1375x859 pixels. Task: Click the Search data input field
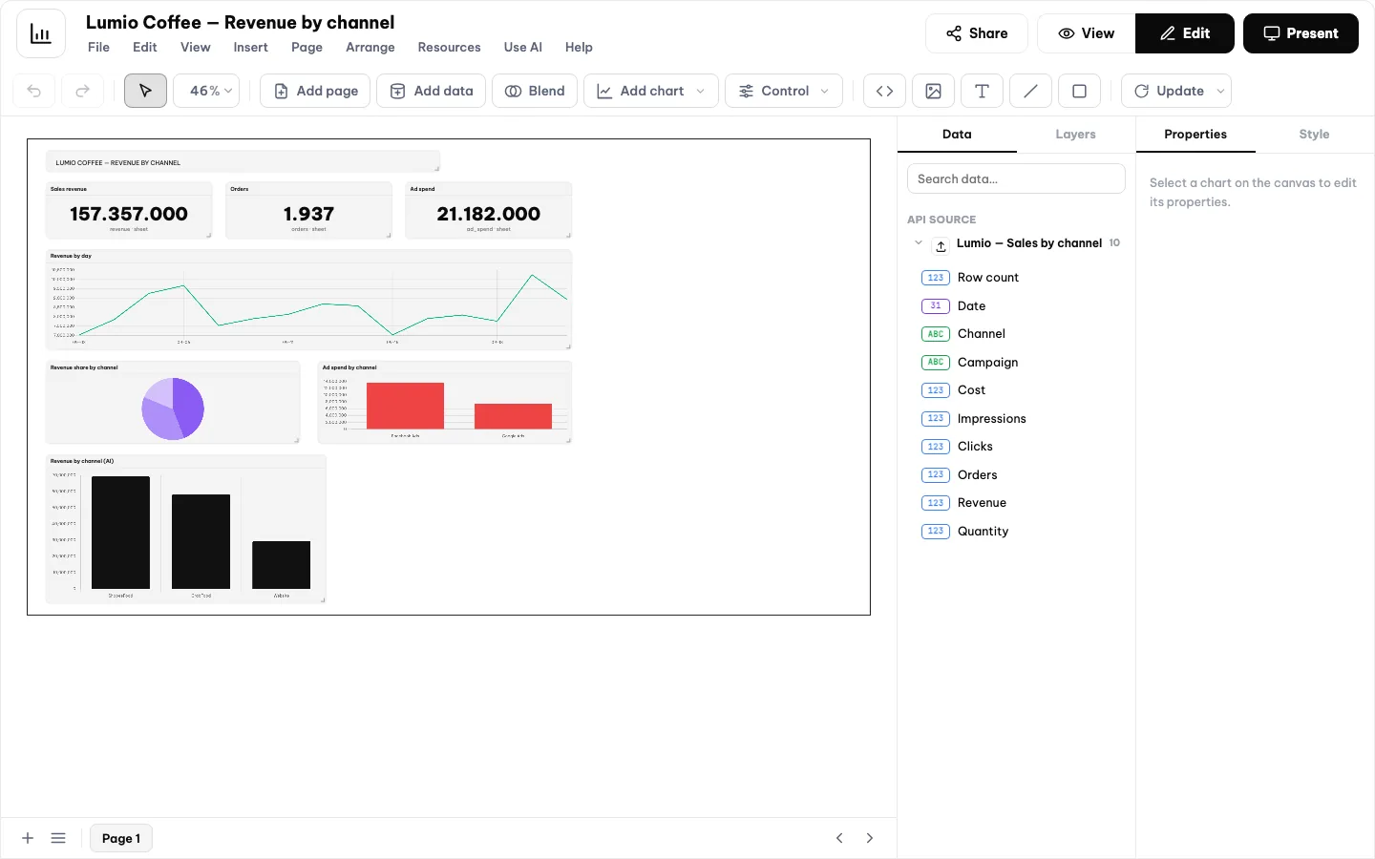pyautogui.click(x=1016, y=178)
